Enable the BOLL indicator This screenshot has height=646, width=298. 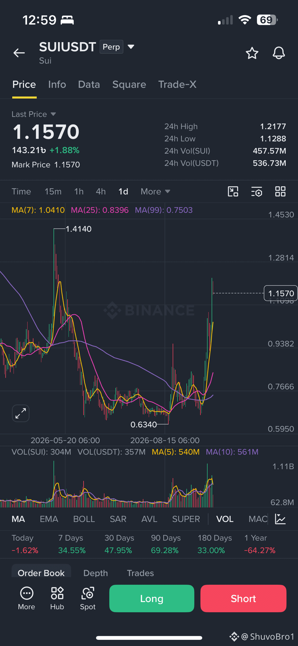84,519
